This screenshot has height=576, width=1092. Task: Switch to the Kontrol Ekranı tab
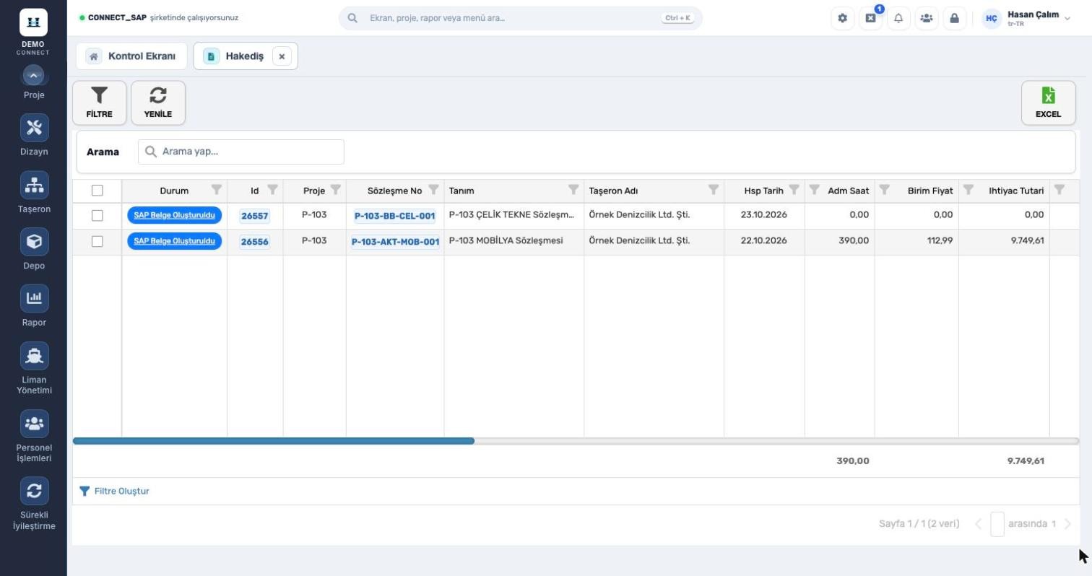pyautogui.click(x=131, y=56)
